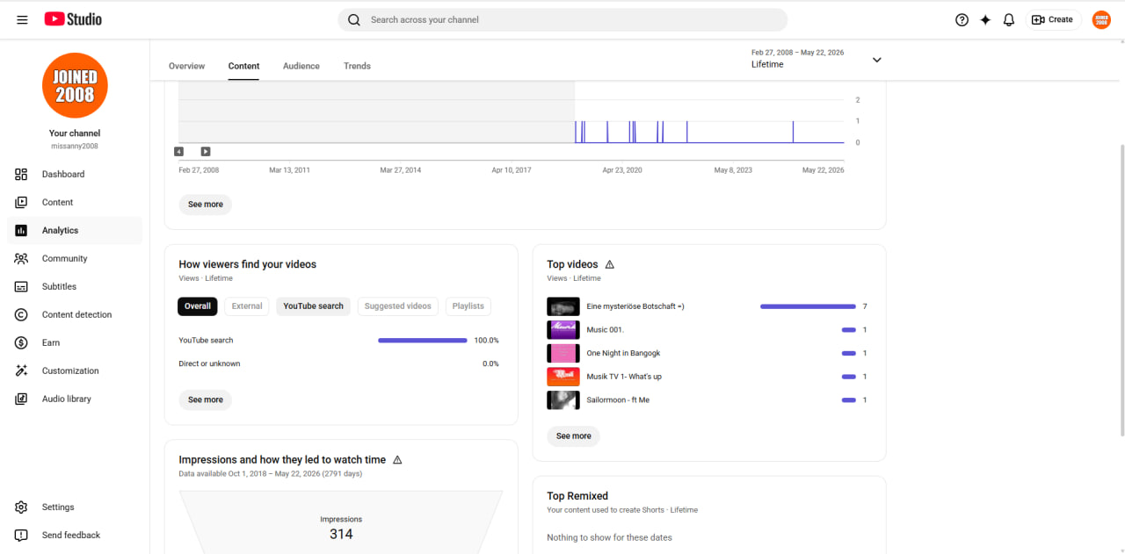The height and width of the screenshot is (554, 1125).
Task: Click the chart play button
Action: click(x=206, y=152)
